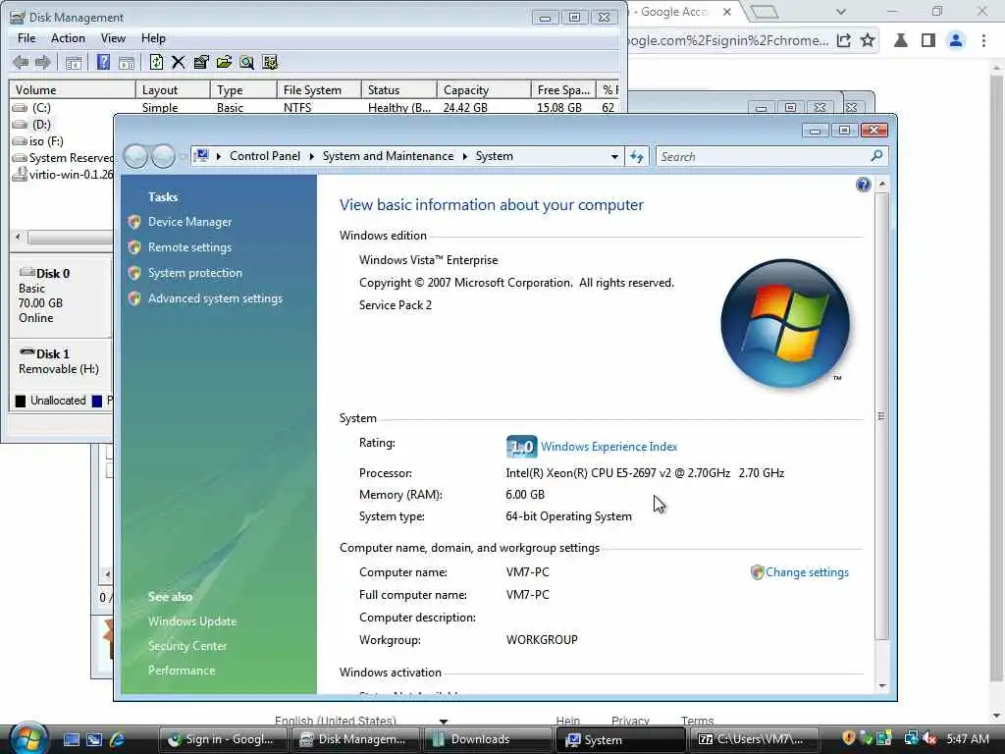Click scroll down arrow in System window
Screen dimensions: 1005x754
882,686
